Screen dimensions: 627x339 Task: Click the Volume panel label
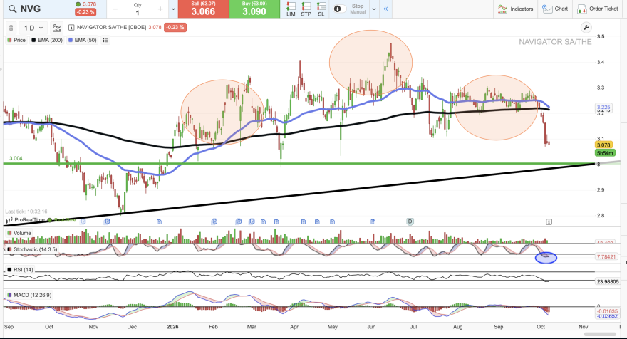coord(19,233)
